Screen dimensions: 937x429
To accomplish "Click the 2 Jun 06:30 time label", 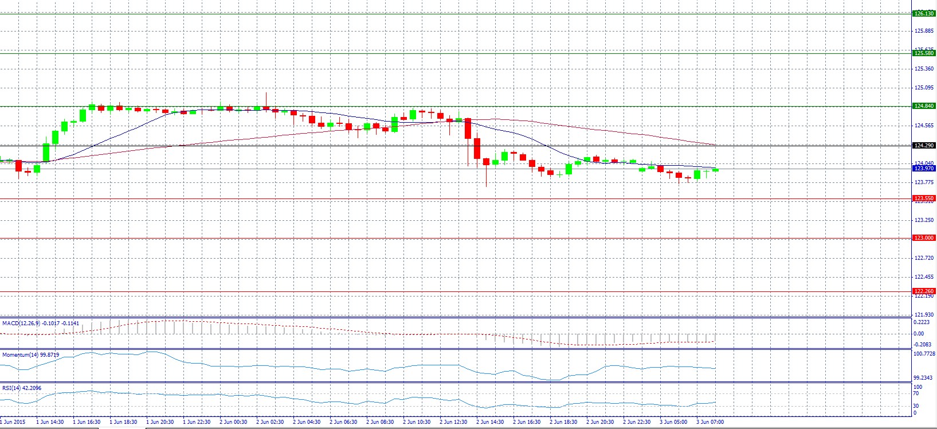I will 343,422.
